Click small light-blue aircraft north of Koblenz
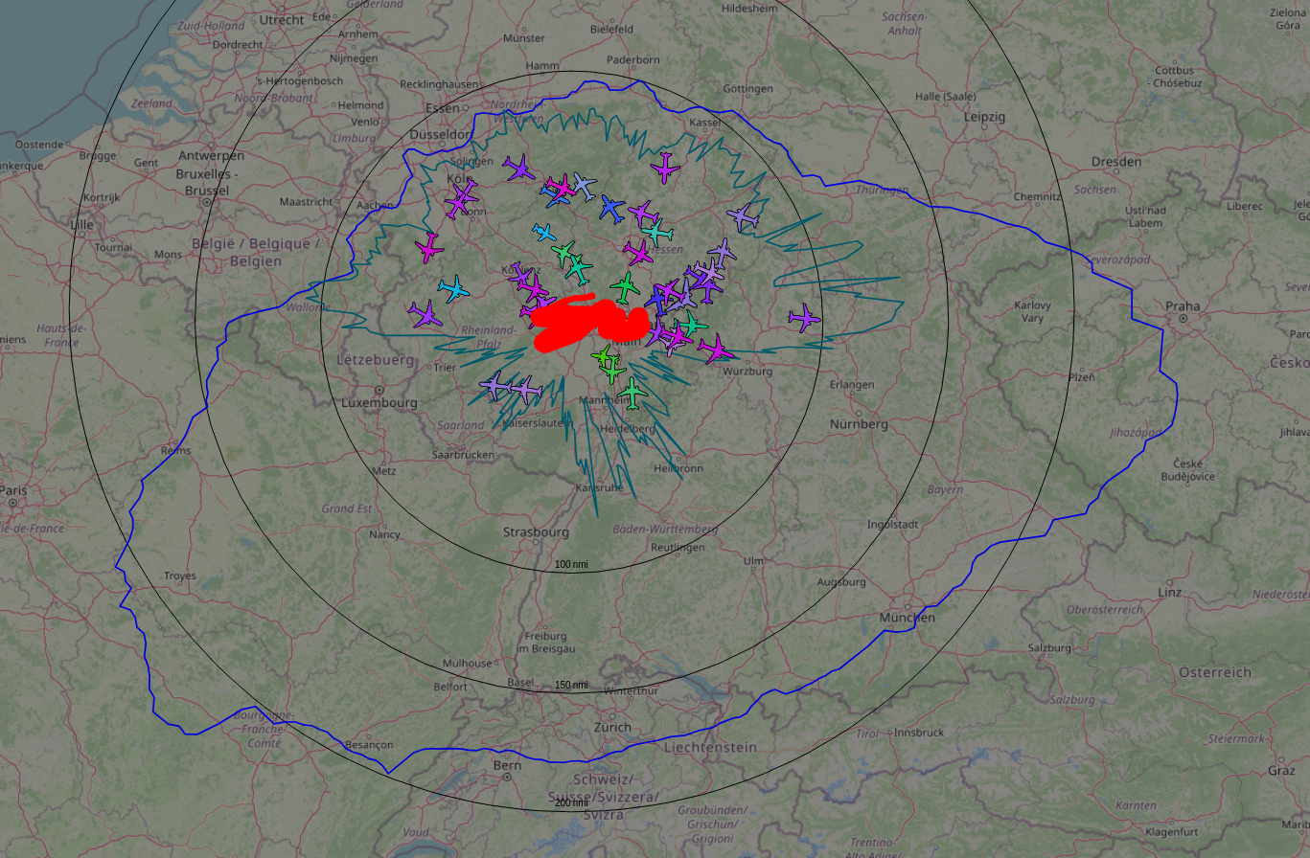 pos(544,232)
